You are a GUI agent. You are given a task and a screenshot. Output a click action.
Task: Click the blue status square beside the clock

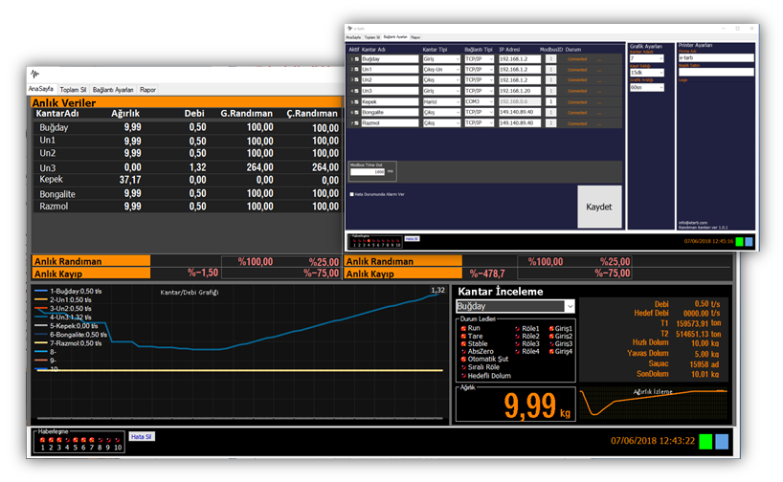click(x=722, y=441)
